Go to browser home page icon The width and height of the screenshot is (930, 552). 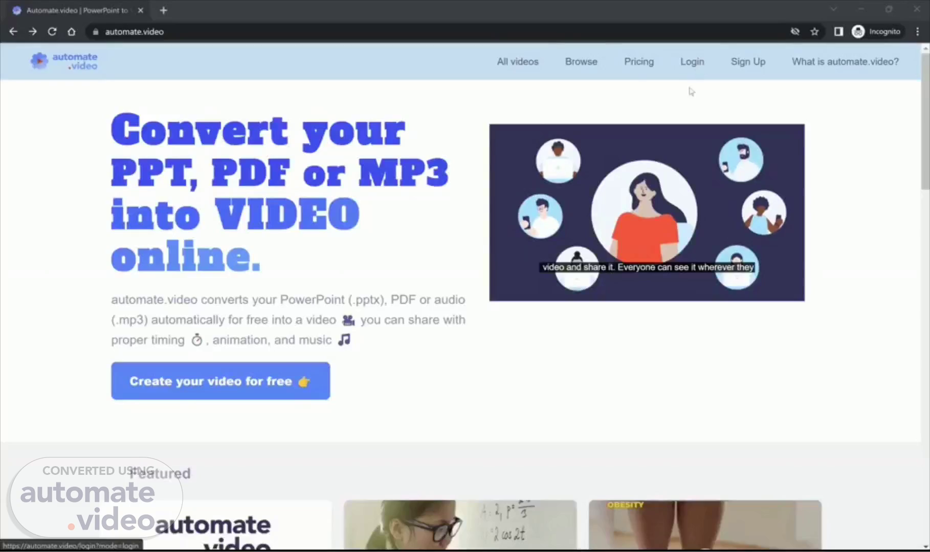click(72, 32)
